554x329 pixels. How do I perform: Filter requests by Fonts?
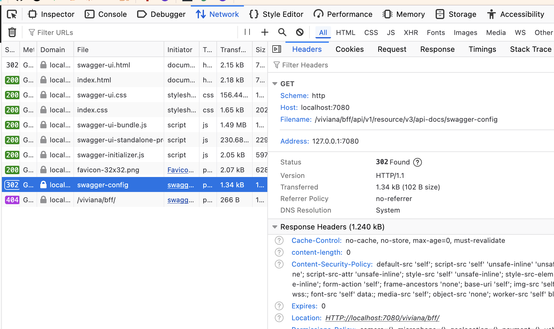(x=436, y=32)
